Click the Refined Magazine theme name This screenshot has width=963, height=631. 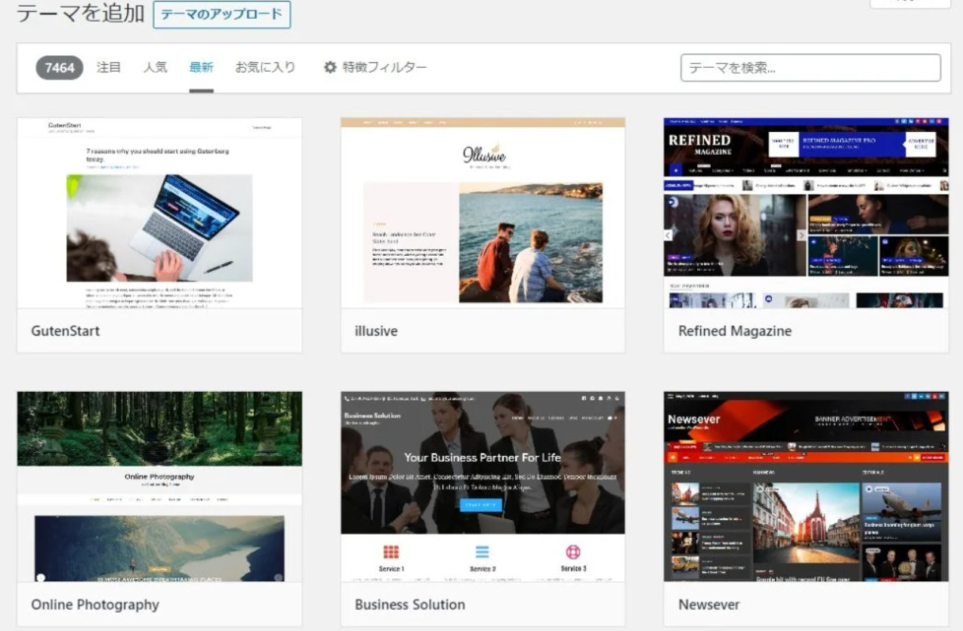point(735,331)
